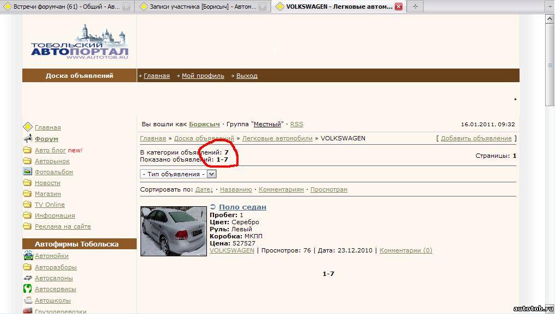556x314 pixels.
Task: Open Информация link
Action: coord(55,216)
